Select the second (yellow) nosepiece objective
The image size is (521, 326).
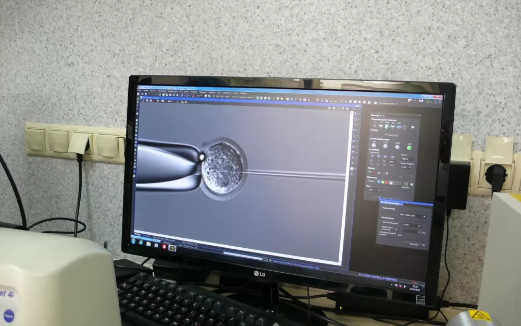[381, 126]
